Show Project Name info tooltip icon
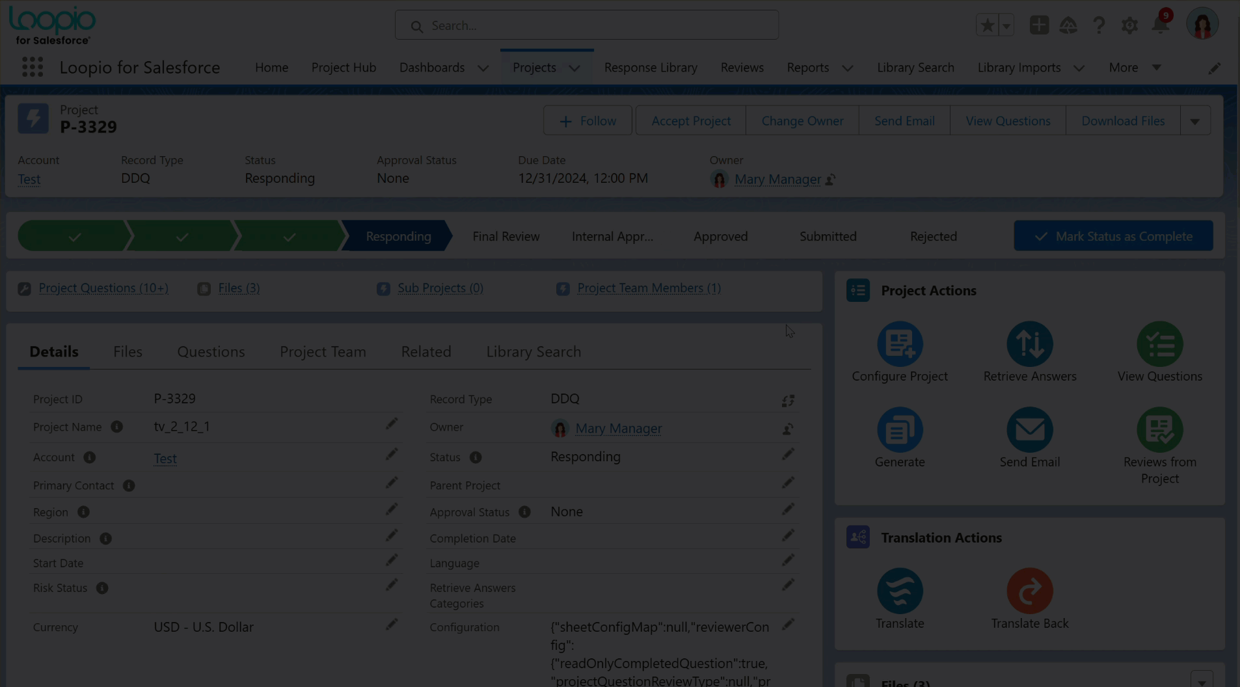Screen dimensions: 1240x687 click(116, 427)
